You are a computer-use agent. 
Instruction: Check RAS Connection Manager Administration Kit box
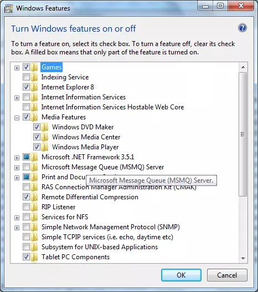click(26, 187)
